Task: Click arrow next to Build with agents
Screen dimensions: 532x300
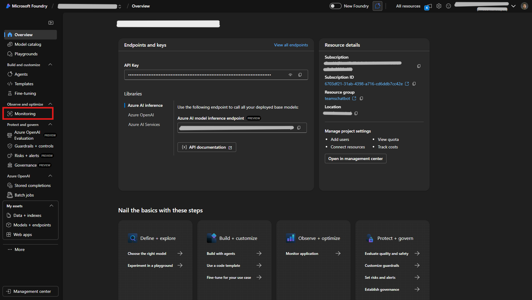Action: pyautogui.click(x=259, y=253)
